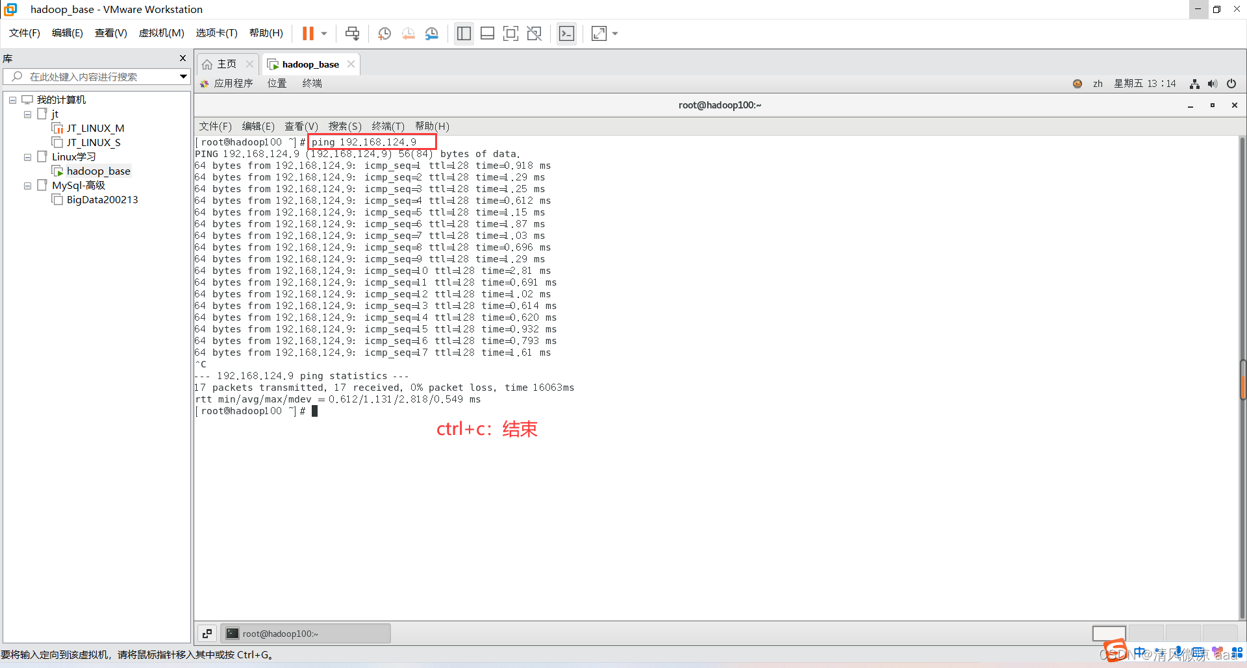
Task: Open the 编辑(E) menu in VMware
Action: coord(68,33)
